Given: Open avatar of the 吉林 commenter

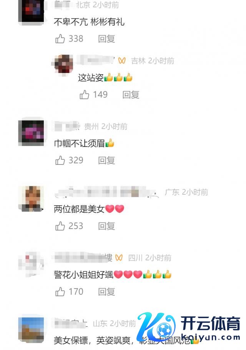Looking at the screenshot, I should pyautogui.click(x=64, y=64).
